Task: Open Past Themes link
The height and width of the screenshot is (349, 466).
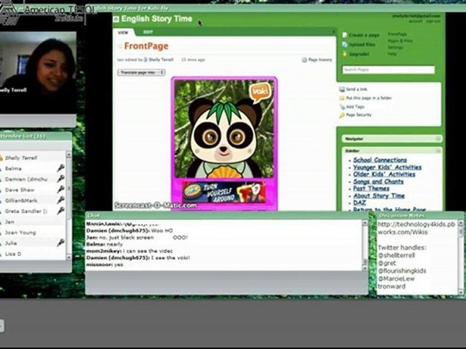Action: [371, 189]
